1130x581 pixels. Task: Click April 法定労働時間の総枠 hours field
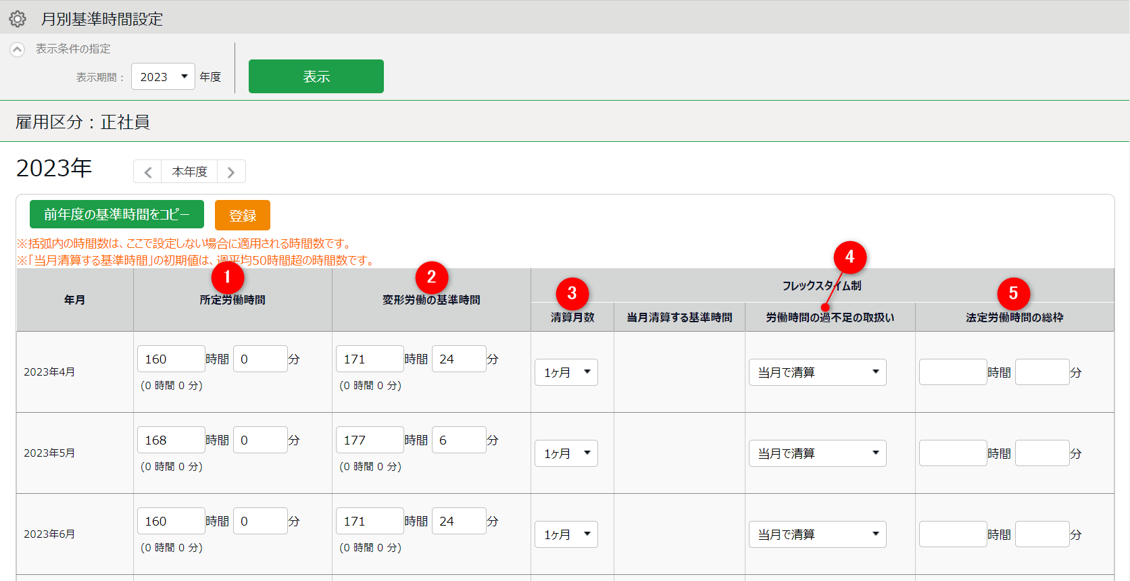point(952,372)
